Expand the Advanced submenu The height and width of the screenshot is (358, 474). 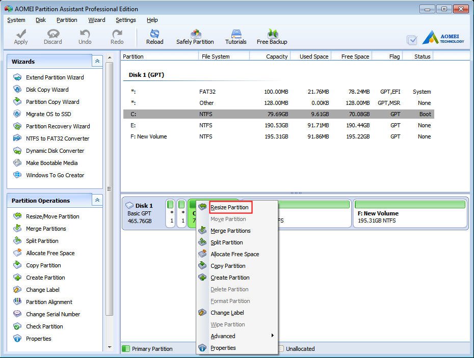(x=223, y=336)
